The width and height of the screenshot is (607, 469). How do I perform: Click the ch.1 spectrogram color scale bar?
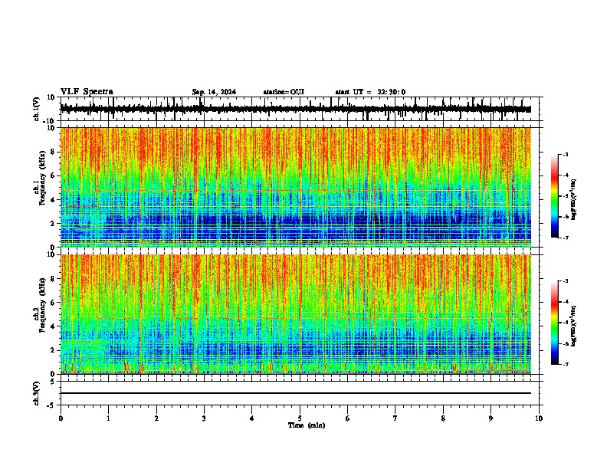[555, 196]
